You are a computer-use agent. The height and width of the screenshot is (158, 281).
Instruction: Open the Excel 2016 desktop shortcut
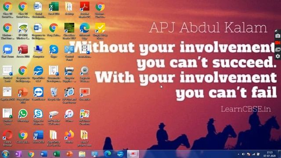click(54, 8)
